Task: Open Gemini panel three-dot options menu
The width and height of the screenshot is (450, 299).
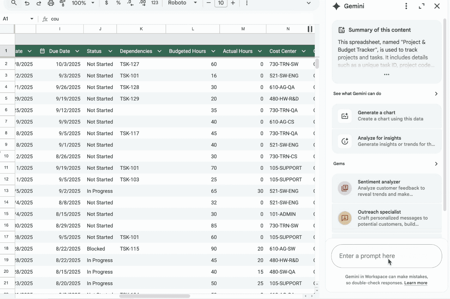Action: tap(406, 6)
